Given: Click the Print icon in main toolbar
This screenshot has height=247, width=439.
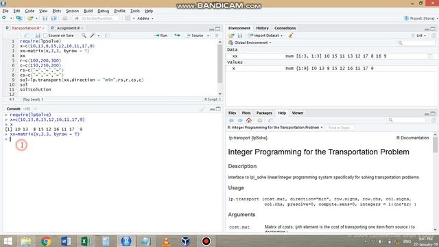Looking at the screenshot, I should [x=64, y=19].
